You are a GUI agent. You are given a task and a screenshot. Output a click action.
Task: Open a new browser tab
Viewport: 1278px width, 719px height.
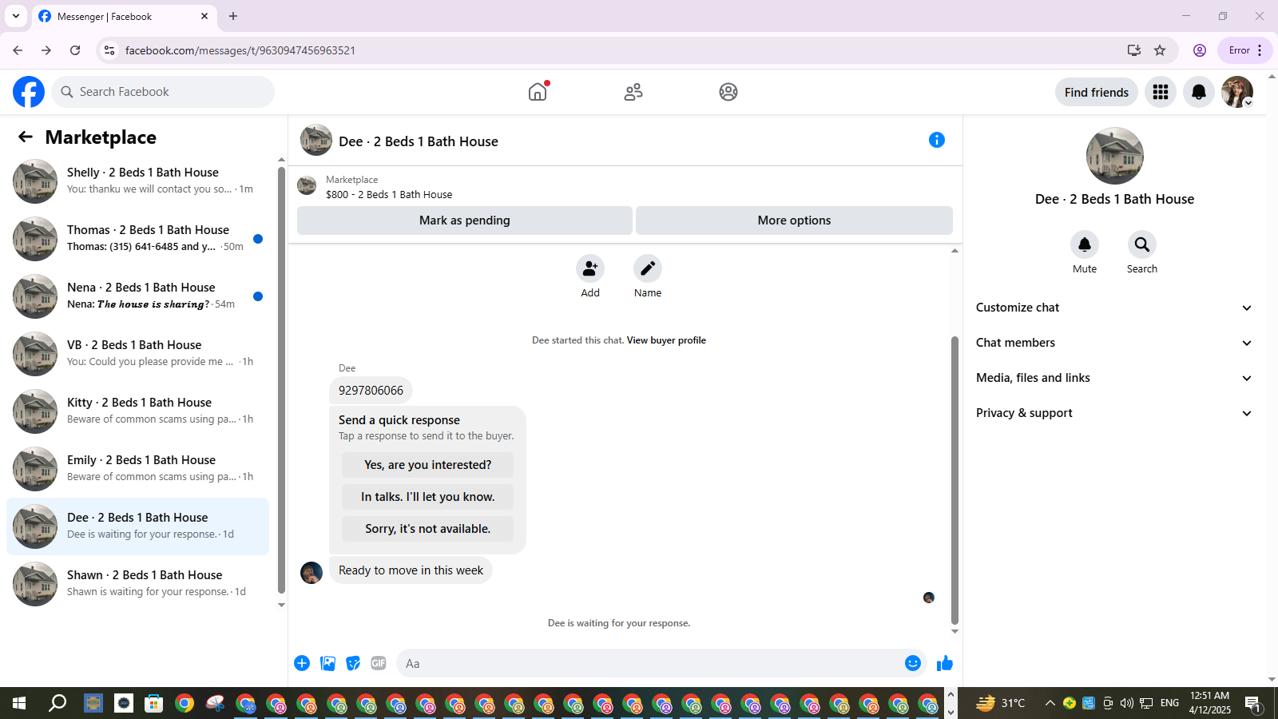233,16
